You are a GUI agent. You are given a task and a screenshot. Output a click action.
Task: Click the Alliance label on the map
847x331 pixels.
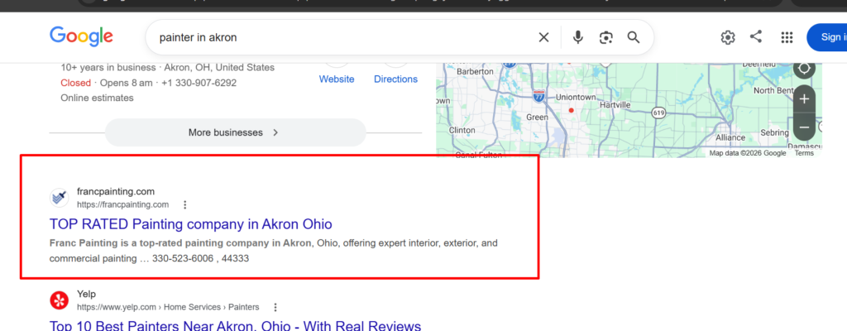(730, 137)
